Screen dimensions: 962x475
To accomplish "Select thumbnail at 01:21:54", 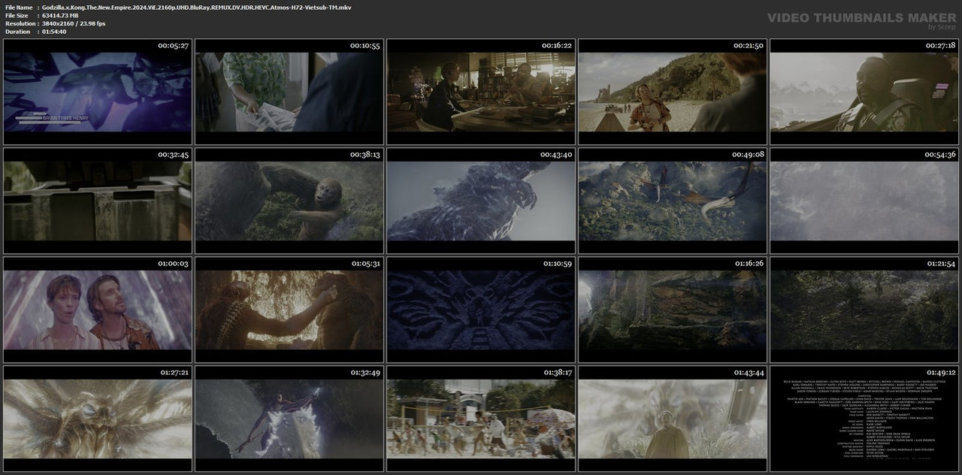I will [864, 309].
